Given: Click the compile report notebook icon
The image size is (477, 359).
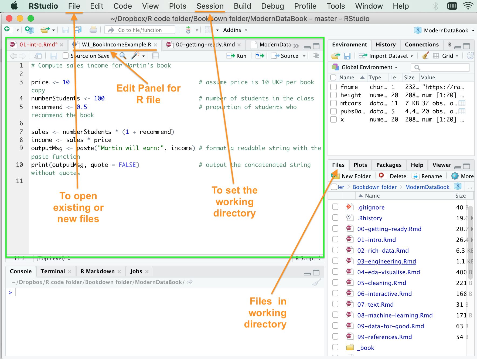Looking at the screenshot, I should 155,56.
